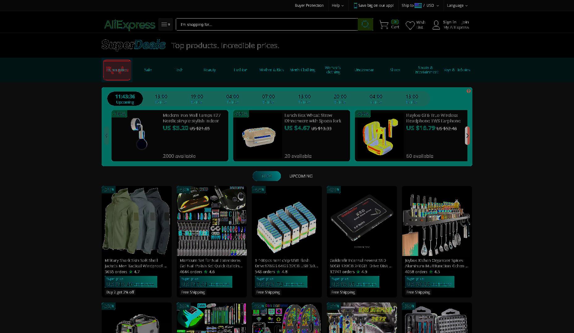
Task: Open the categories hamburger menu
Action: pyautogui.click(x=166, y=24)
